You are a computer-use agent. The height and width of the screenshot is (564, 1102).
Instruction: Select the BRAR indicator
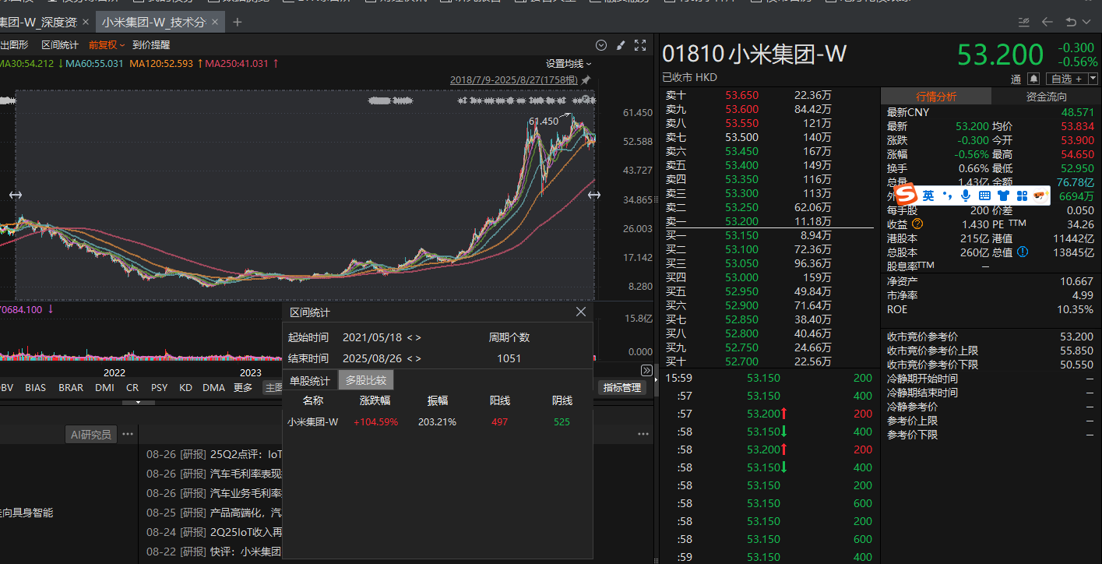tap(71, 387)
